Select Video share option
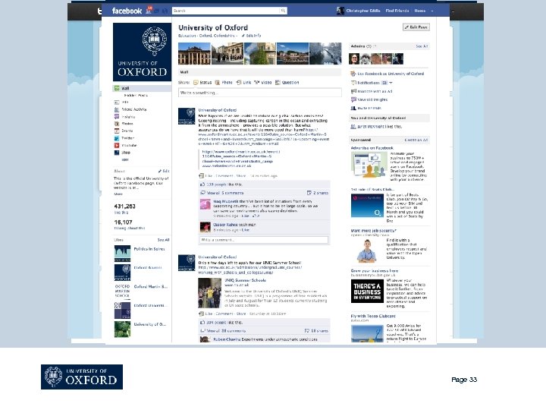This screenshot has width=546, height=410. (x=263, y=83)
